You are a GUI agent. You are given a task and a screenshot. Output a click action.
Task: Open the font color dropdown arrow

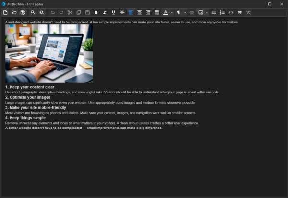pos(172,12)
